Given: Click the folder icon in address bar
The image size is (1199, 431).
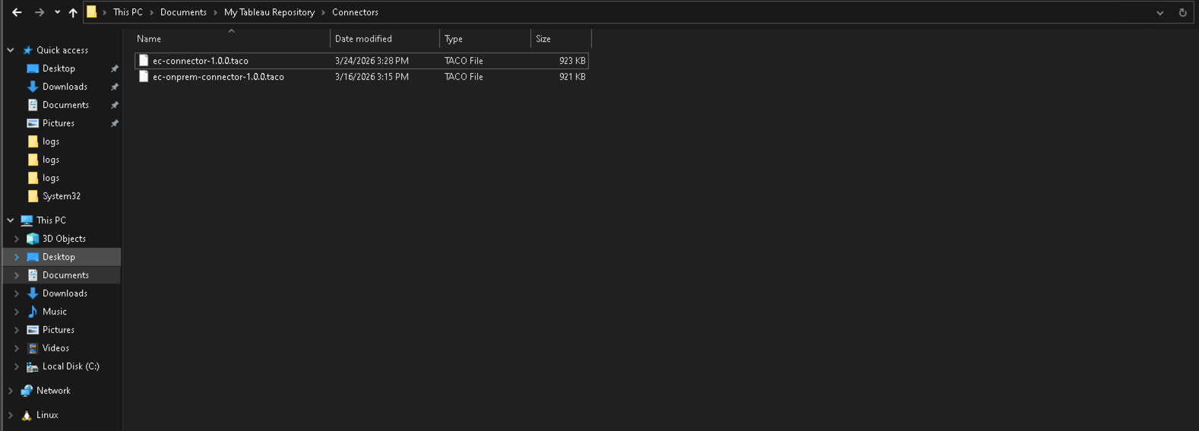Looking at the screenshot, I should point(91,12).
